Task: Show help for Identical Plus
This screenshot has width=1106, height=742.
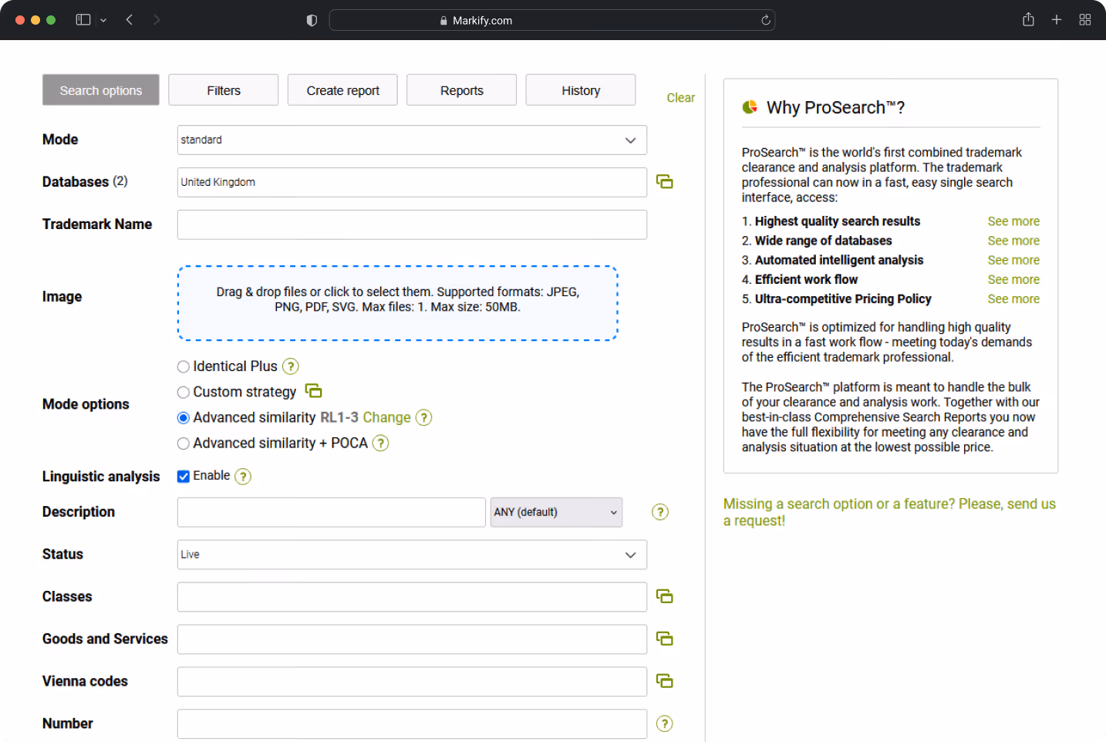Action: 291,366
